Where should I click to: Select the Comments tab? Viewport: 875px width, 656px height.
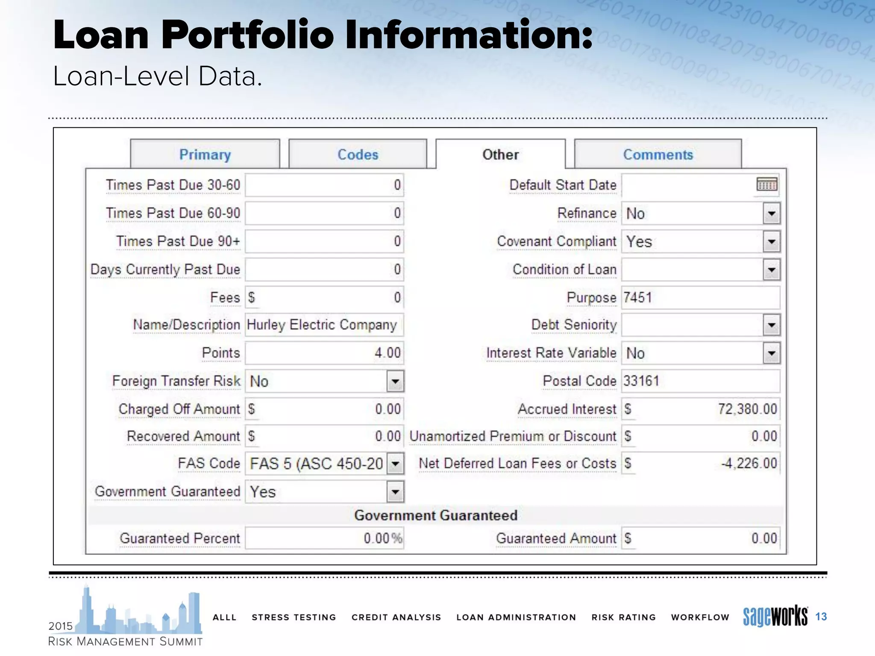tap(658, 154)
